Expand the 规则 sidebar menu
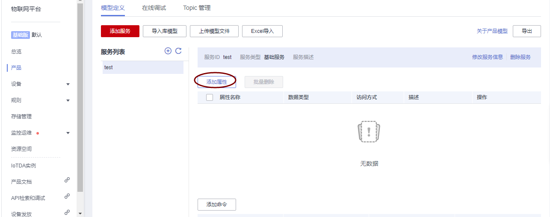550x217 pixels. [68, 100]
